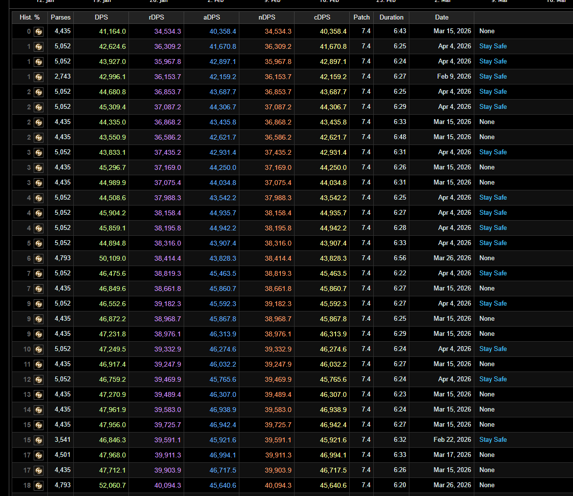This screenshot has height=496, width=573.
Task: Sort the table by the Hist. % column header
Action: click(30, 18)
